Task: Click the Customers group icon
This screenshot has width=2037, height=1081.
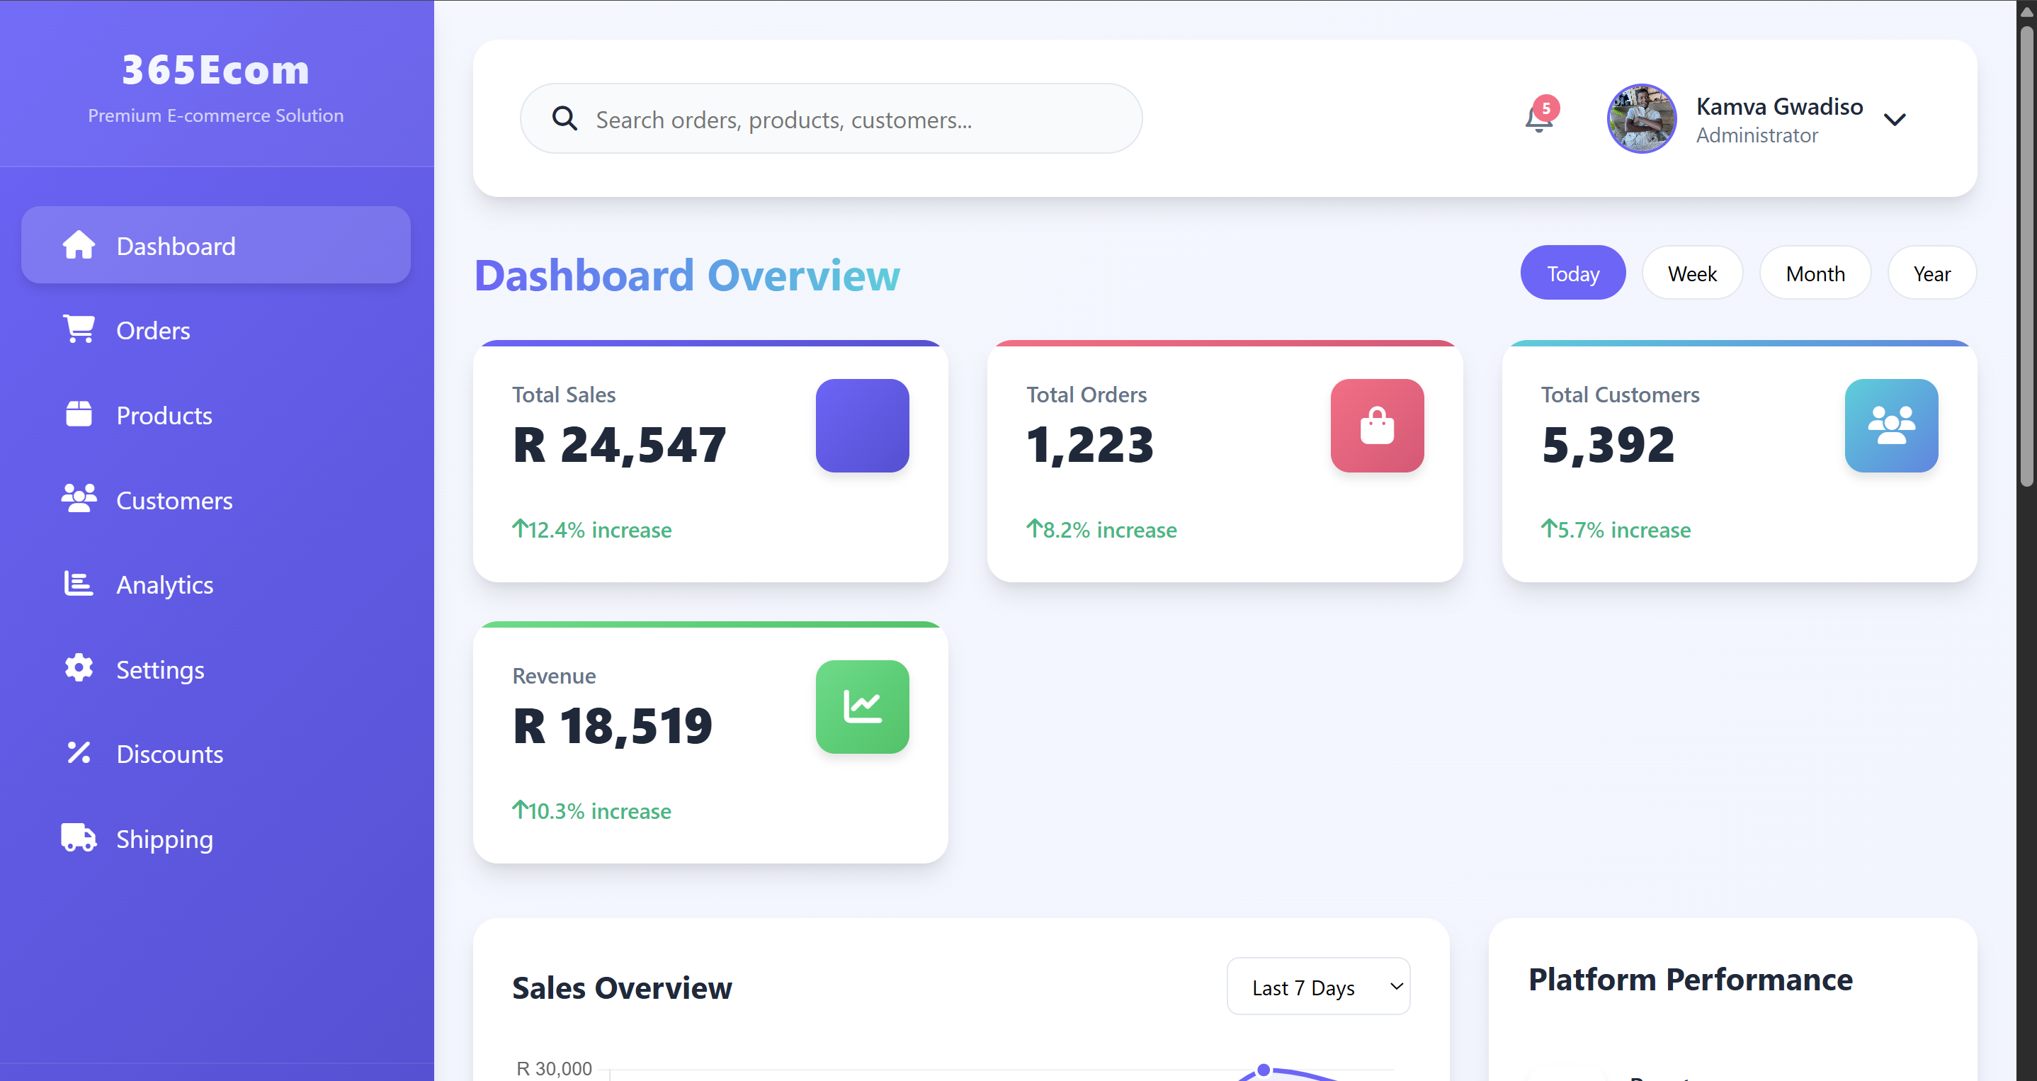Action: point(79,499)
